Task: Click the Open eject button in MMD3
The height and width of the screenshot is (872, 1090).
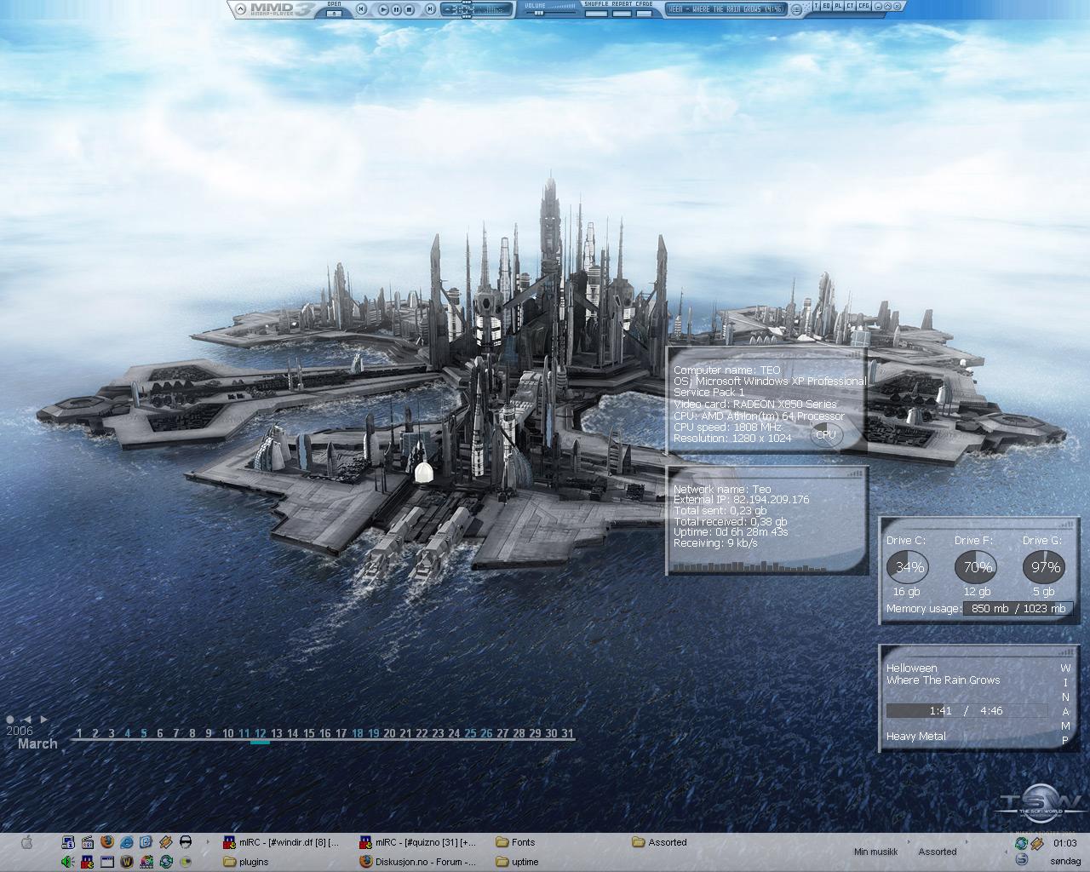Action: coord(335,14)
